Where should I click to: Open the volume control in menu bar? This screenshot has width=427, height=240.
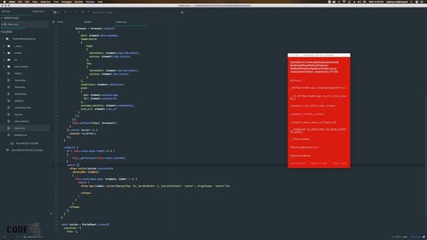pos(359,1)
